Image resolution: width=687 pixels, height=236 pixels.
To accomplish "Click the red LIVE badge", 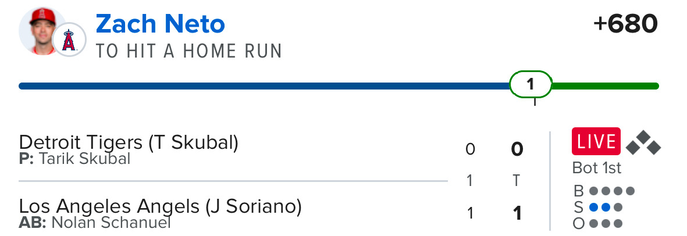I will (596, 142).
